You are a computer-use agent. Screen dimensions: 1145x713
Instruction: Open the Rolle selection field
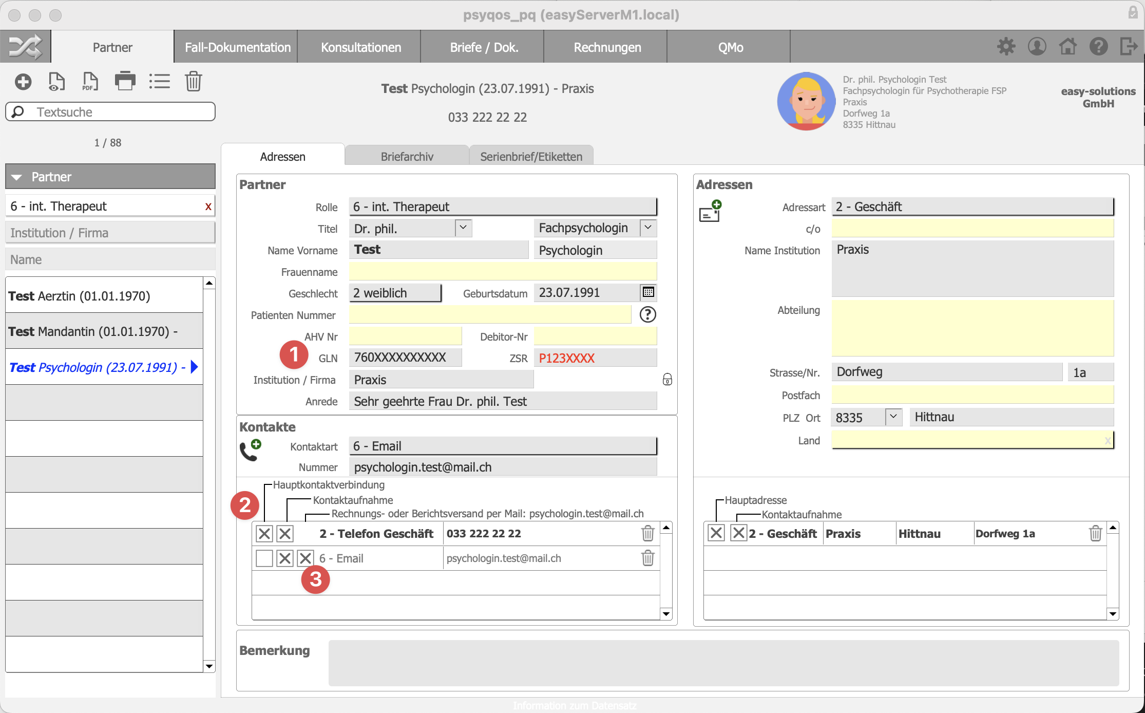pos(503,207)
